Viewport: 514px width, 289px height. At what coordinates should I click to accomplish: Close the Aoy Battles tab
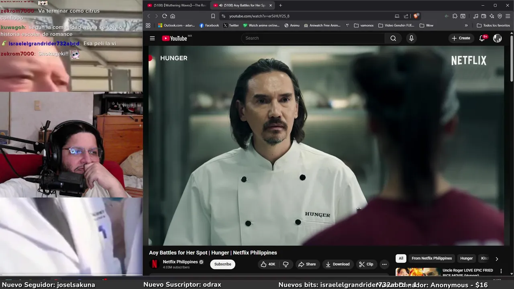pyautogui.click(x=271, y=5)
